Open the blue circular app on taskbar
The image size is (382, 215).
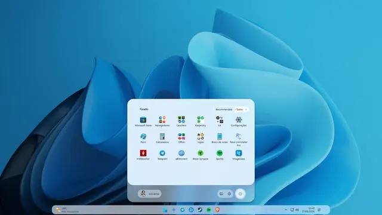coord(191,210)
